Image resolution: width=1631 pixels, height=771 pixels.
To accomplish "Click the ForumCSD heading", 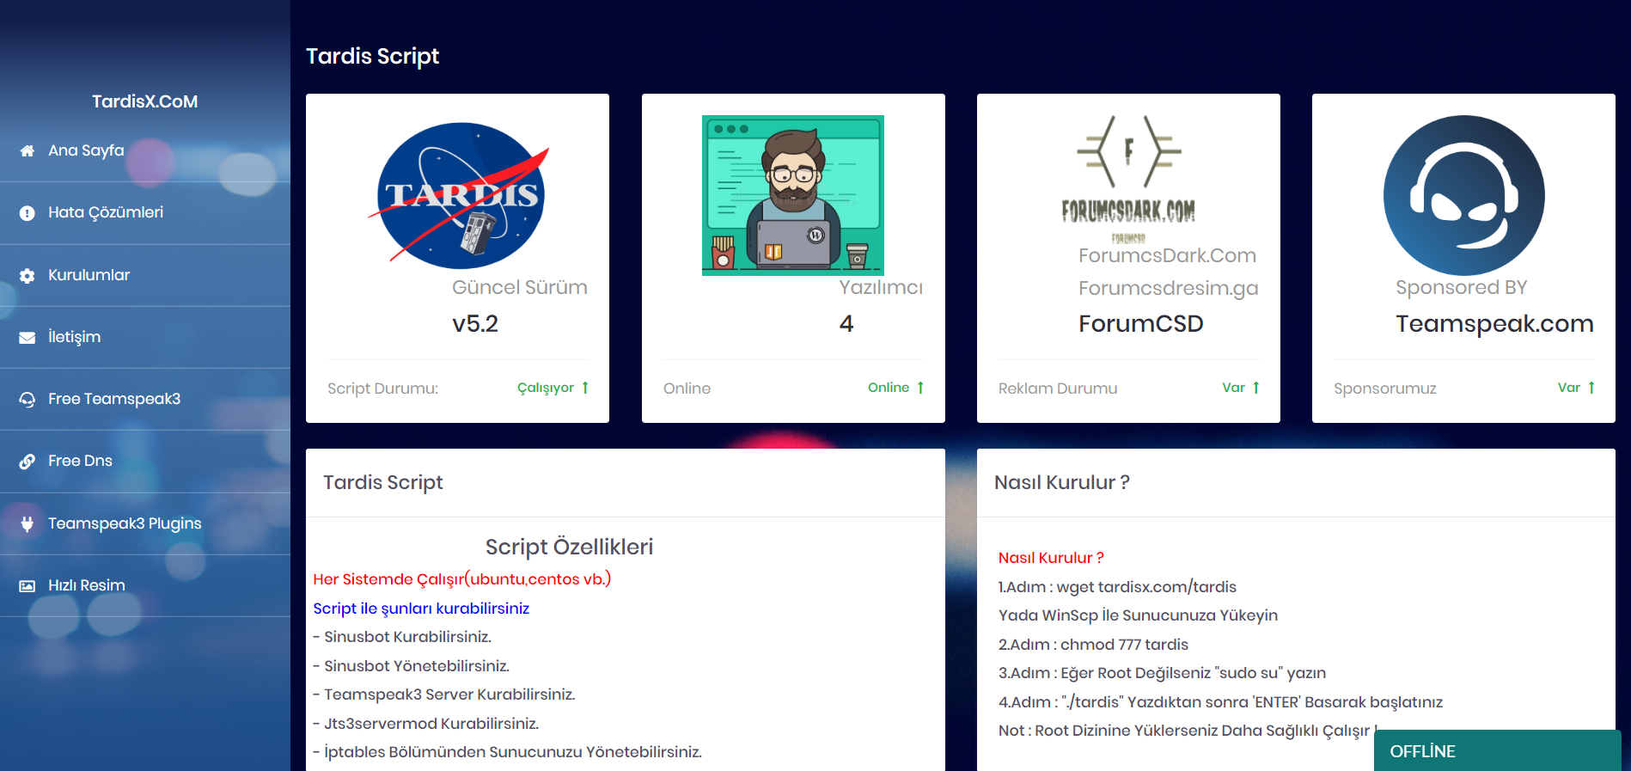I will click(1141, 324).
